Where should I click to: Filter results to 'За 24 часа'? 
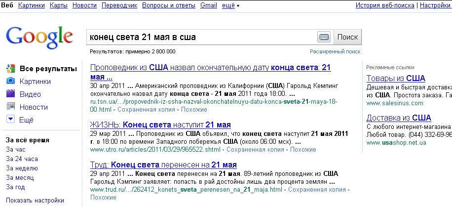click(22, 159)
